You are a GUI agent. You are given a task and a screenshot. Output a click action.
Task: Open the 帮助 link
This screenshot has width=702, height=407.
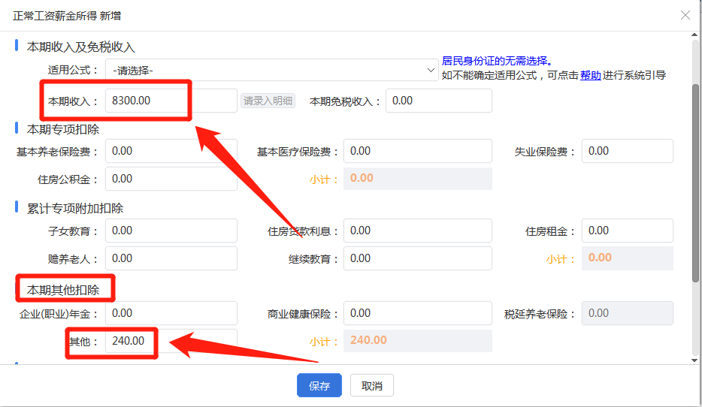[590, 75]
